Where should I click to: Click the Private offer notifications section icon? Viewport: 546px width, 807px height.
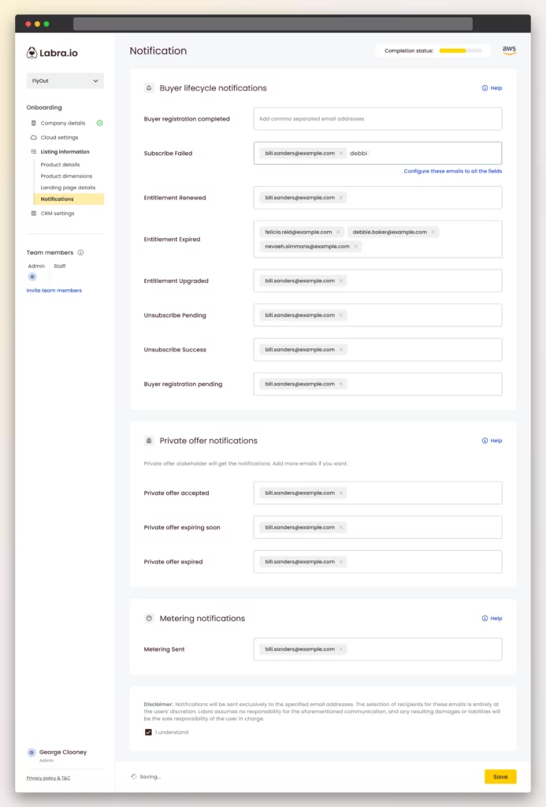click(x=149, y=441)
